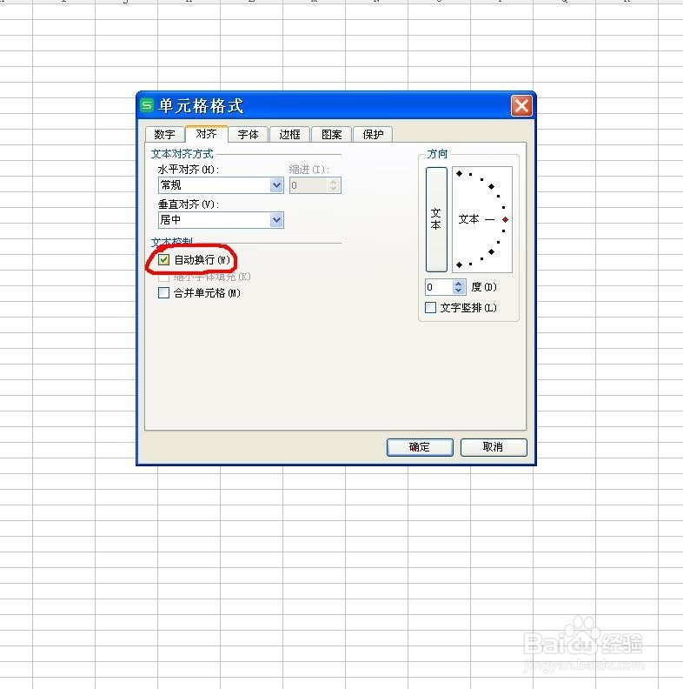The width and height of the screenshot is (683, 689).
Task: Click the top black diamond on the orientation dial
Action: point(459,174)
